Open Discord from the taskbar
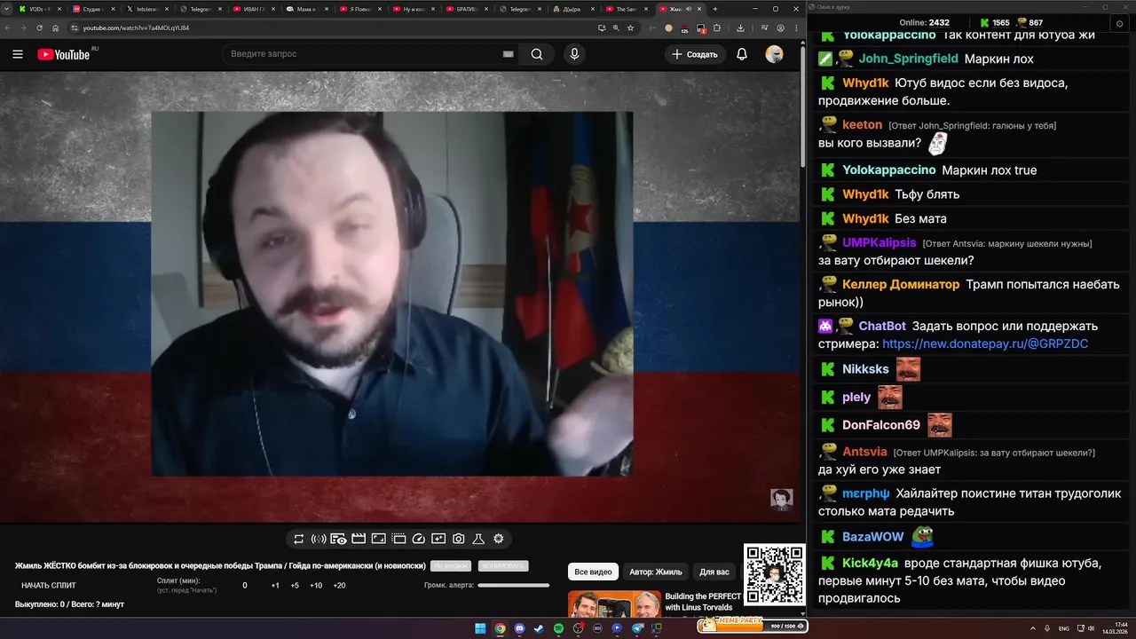Viewport: 1136px width, 639px height. tap(519, 628)
